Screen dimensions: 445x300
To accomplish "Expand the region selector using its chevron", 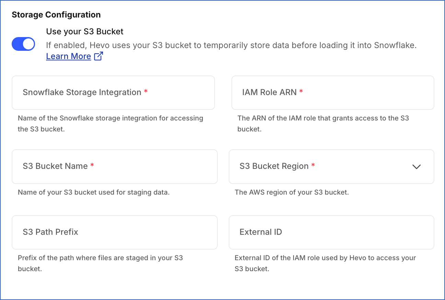I will pos(417,166).
